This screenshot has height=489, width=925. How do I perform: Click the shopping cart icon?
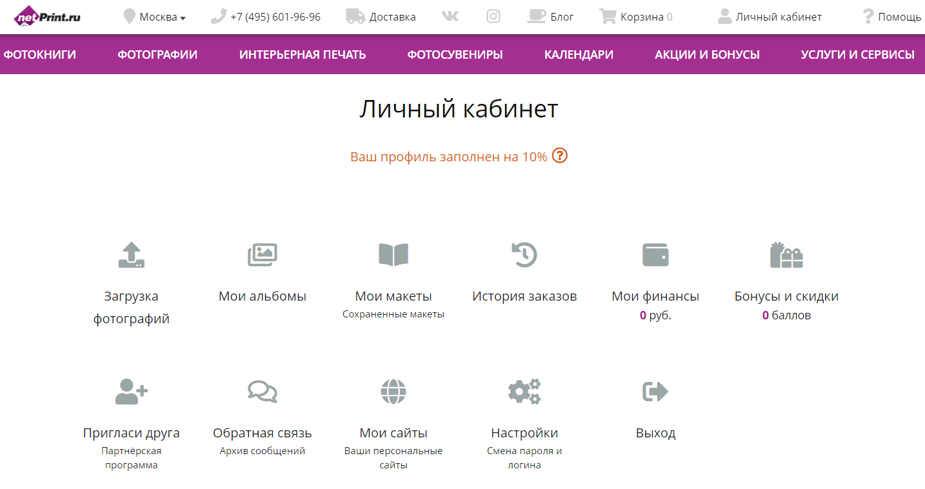pos(608,16)
